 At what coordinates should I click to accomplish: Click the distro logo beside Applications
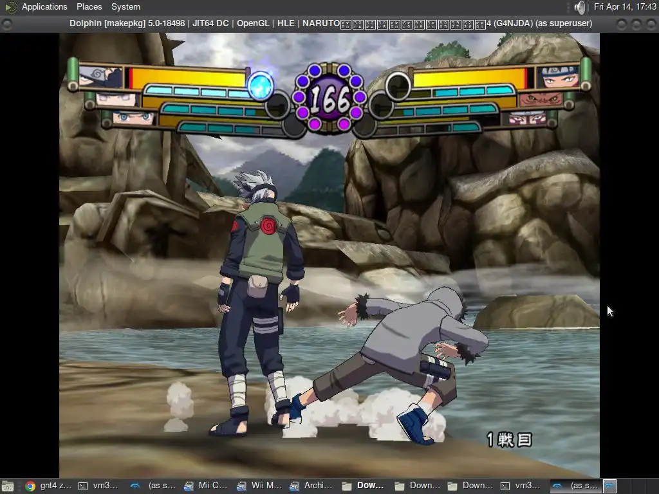pos(11,6)
